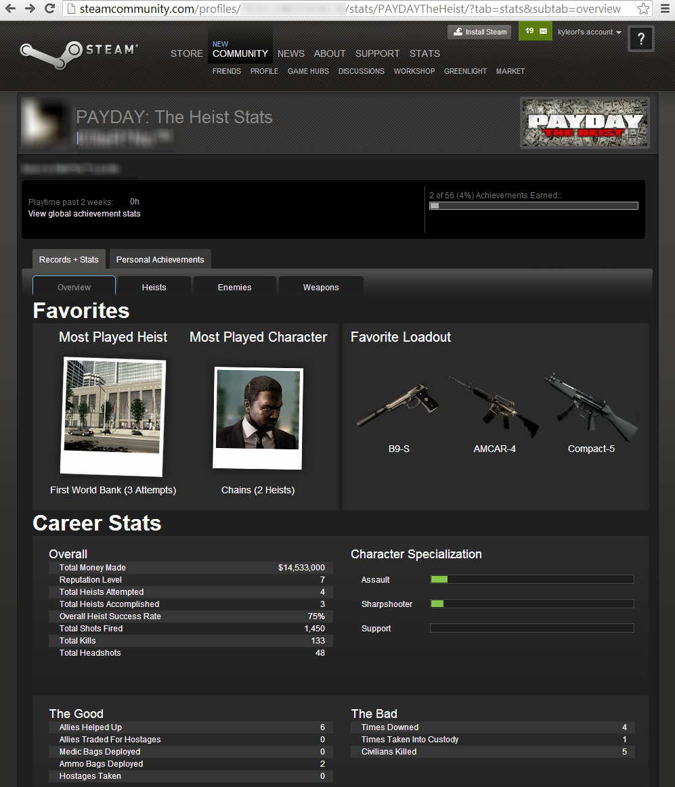Click Total Shots Fired row
Viewport: 675px width, 787px height.
191,629
